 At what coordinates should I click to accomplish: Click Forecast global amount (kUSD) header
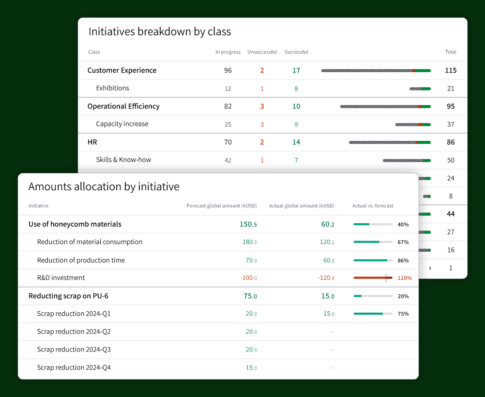click(x=222, y=206)
